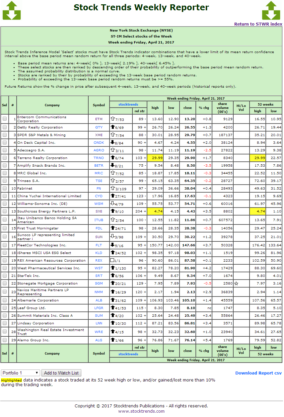
Task: Click the square trend icon in the REX row
Action: (112, 260)
